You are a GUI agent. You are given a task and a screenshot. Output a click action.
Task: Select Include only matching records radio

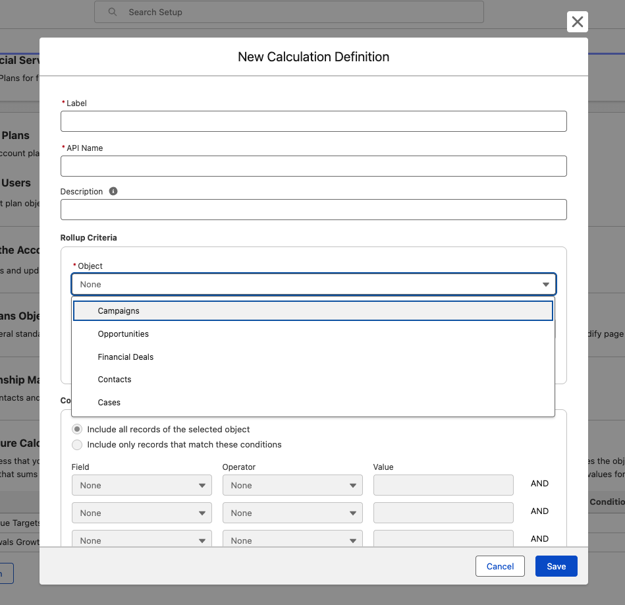coord(77,444)
